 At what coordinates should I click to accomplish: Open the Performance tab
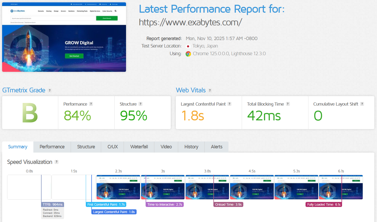[x=52, y=147]
